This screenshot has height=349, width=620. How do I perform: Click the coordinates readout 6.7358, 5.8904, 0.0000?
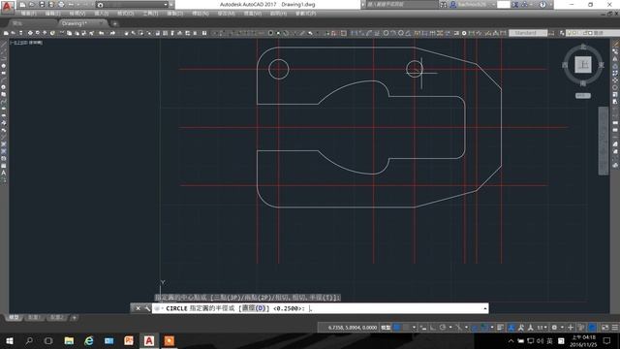click(353, 328)
